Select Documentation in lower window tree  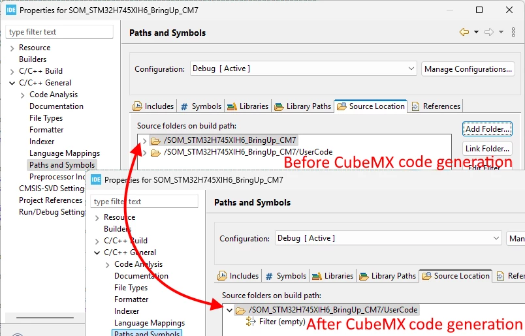coord(141,276)
